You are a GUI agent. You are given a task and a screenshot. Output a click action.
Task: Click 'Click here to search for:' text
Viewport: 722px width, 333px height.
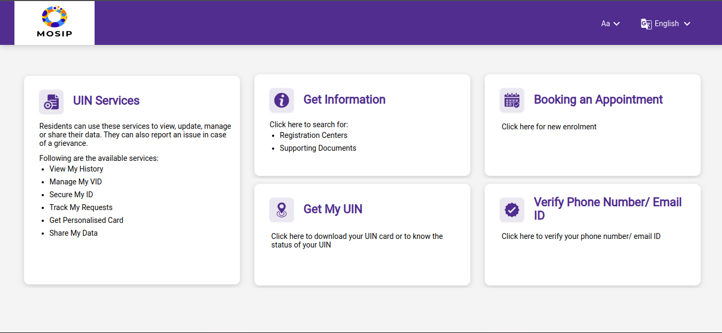coord(308,125)
